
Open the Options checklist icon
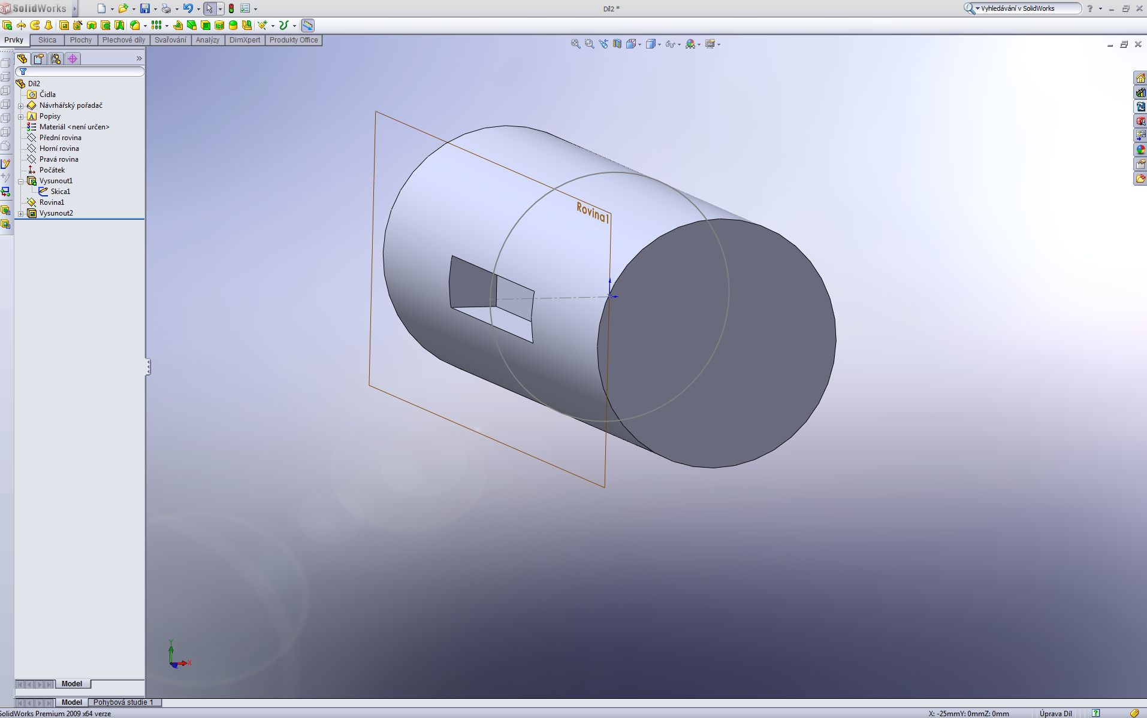click(245, 8)
